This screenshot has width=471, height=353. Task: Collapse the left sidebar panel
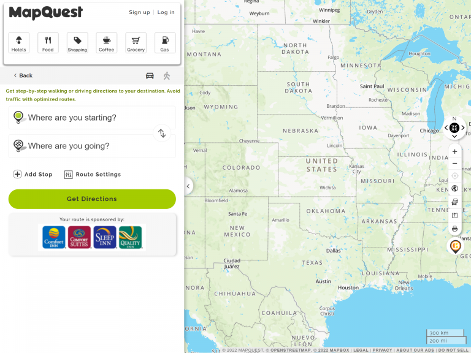[x=188, y=186]
